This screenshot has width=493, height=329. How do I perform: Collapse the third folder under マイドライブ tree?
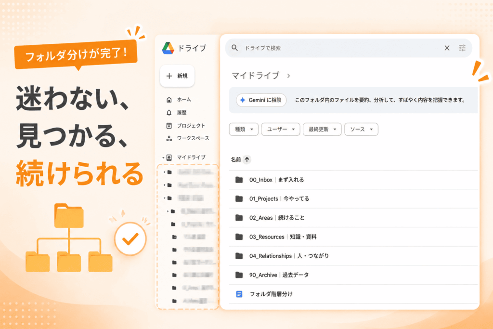point(165,198)
